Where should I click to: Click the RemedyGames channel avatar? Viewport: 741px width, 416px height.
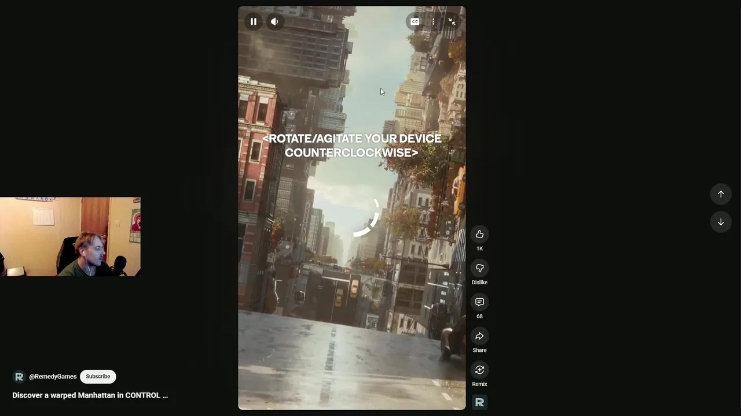click(x=19, y=377)
